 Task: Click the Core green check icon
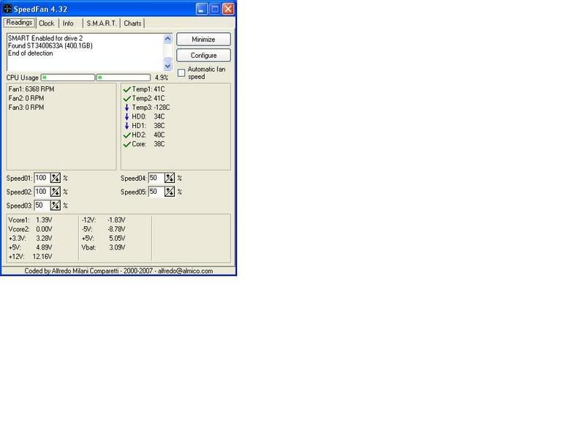[x=127, y=144]
